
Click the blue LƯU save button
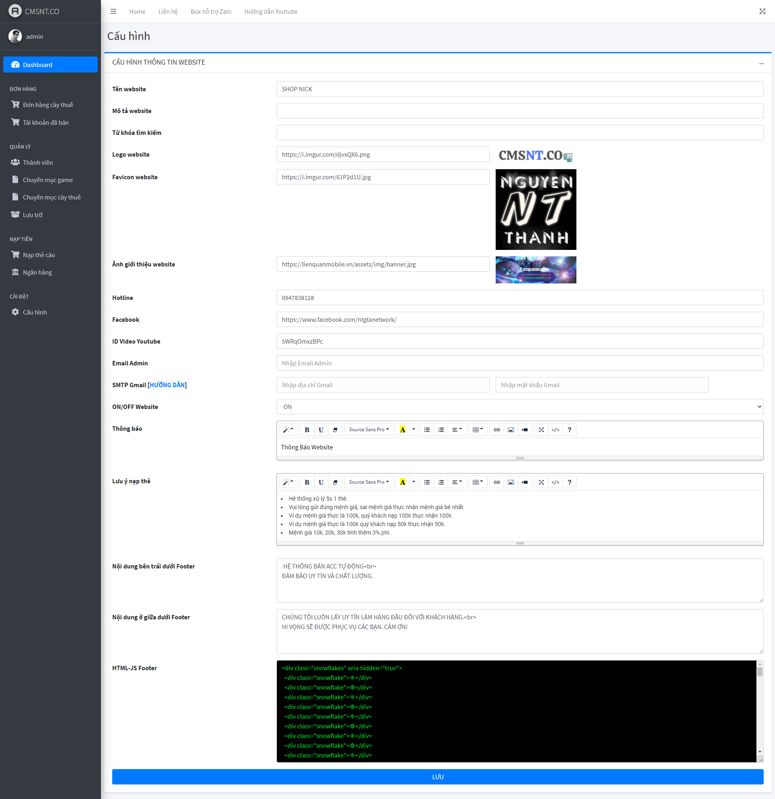click(x=438, y=777)
